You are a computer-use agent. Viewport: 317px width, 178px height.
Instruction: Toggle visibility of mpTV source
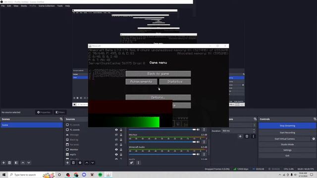tap(116, 154)
